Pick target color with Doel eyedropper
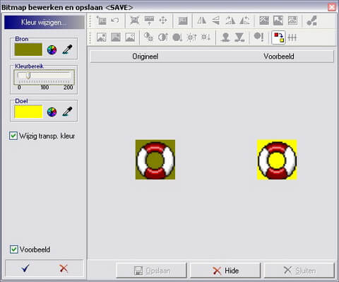The height and width of the screenshot is (282, 339). point(67,112)
